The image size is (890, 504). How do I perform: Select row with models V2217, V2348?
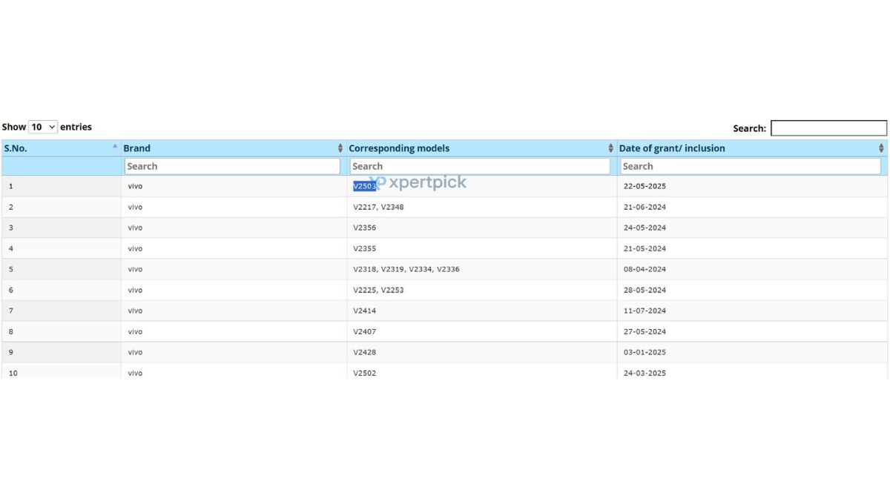click(x=378, y=208)
